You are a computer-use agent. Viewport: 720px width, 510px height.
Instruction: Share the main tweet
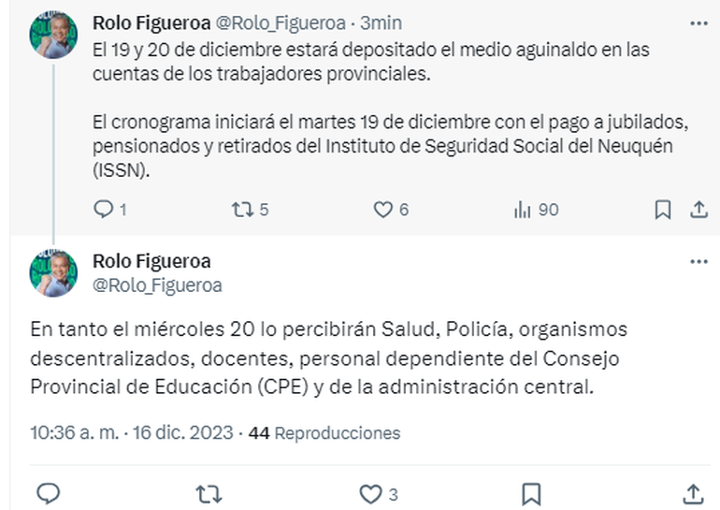(693, 493)
